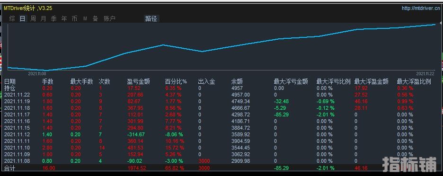
Task: Click the -0.69 % floating loss ratio
Action: coord(326,101)
